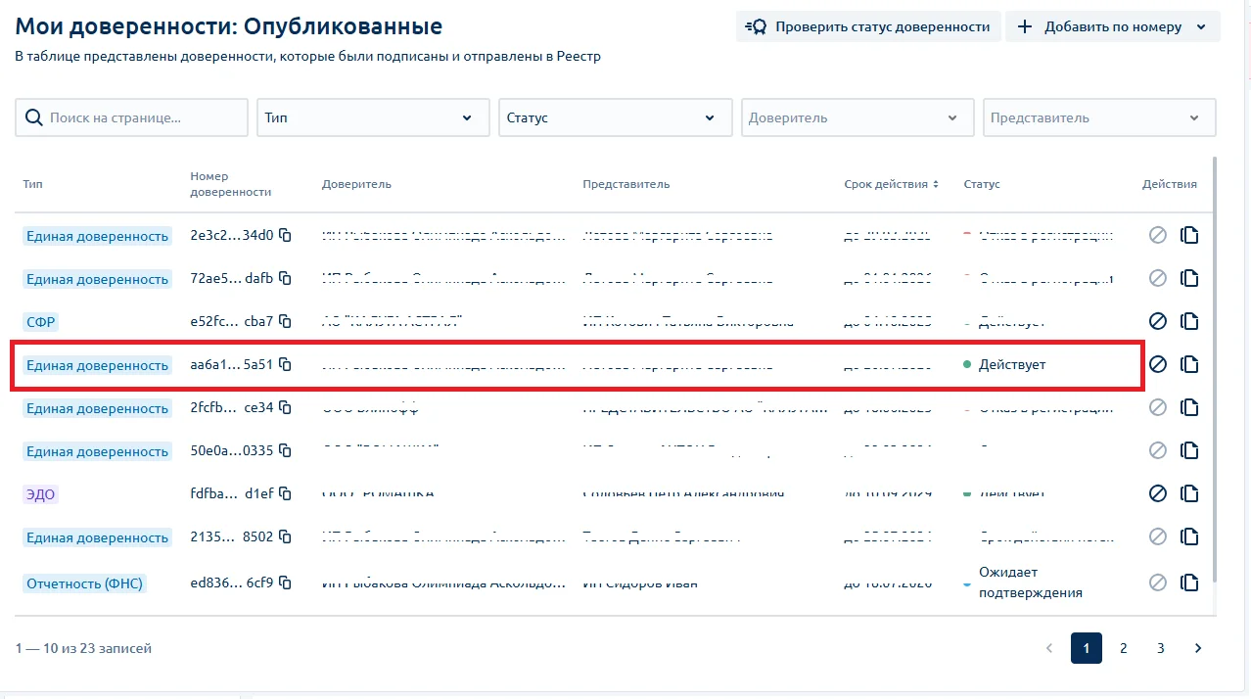Image resolution: width=1251 pixels, height=699 pixels.
Task: Go to the next page arrow
Action: click(1198, 648)
